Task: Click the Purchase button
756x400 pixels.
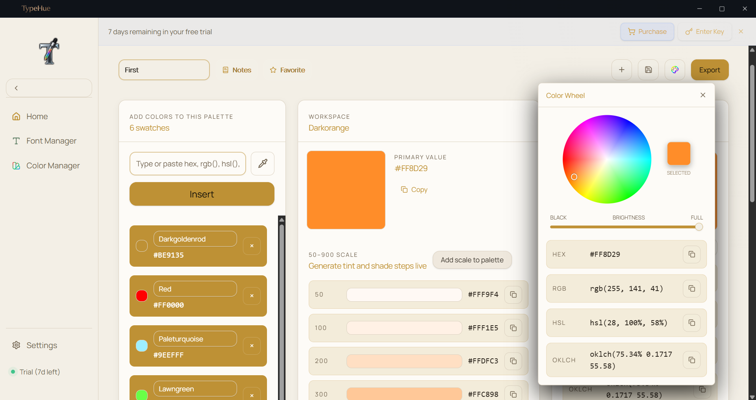Action: pos(647,31)
